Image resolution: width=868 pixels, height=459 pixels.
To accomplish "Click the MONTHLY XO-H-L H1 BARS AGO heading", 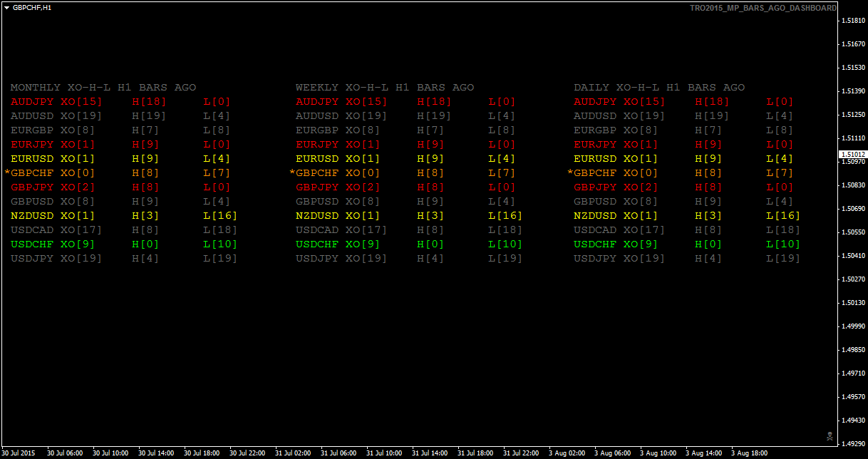I will coord(103,88).
